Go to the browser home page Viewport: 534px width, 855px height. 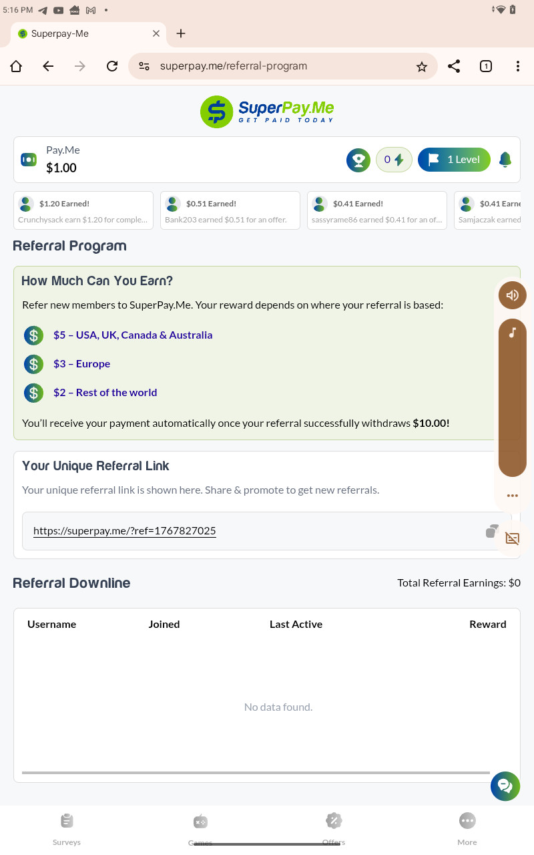pos(16,66)
